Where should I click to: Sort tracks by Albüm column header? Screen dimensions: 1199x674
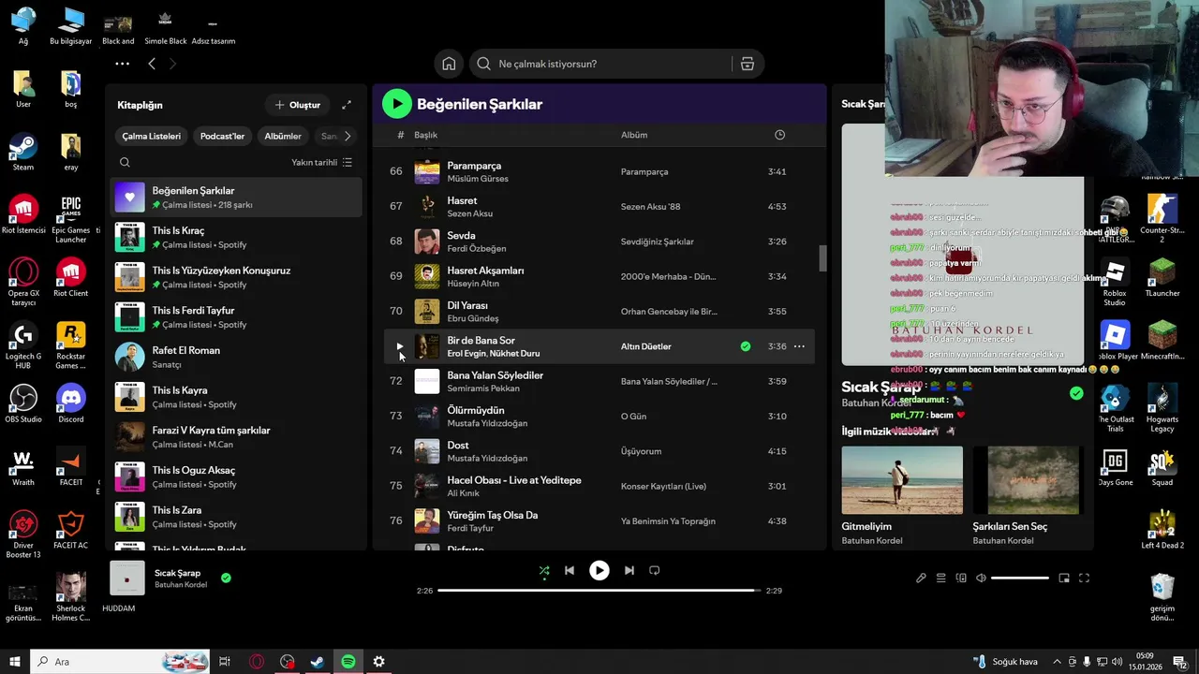(x=634, y=135)
